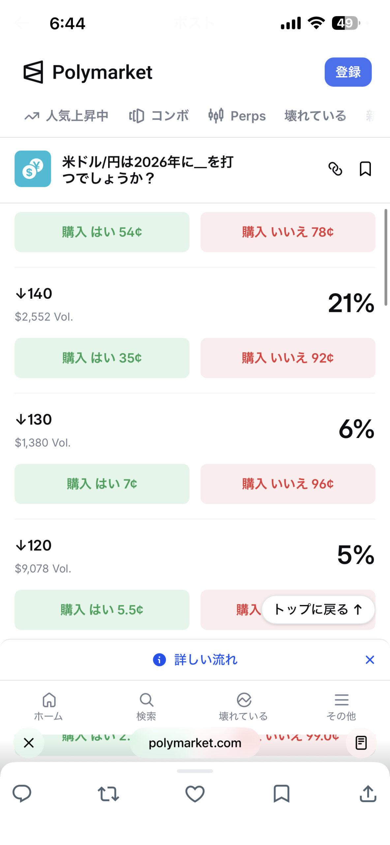Copy market link with chain icon
This screenshot has height=845, width=390.
tap(335, 169)
